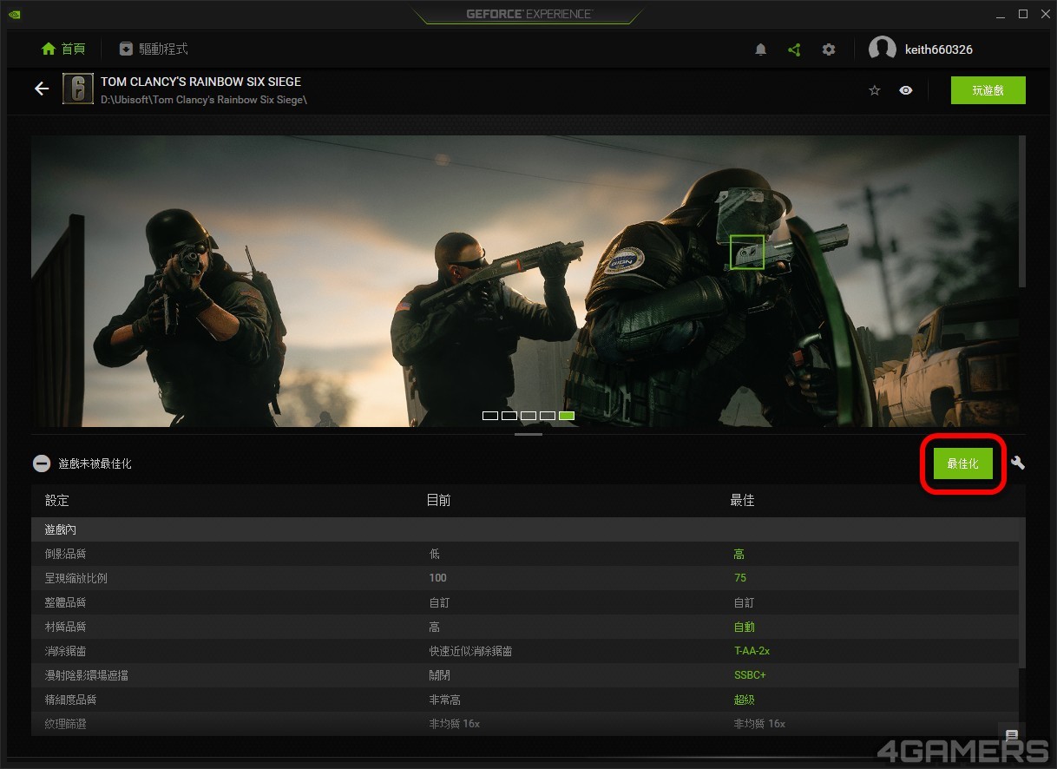Select the 漫射陰影環場遮擋 setting name

(86, 675)
